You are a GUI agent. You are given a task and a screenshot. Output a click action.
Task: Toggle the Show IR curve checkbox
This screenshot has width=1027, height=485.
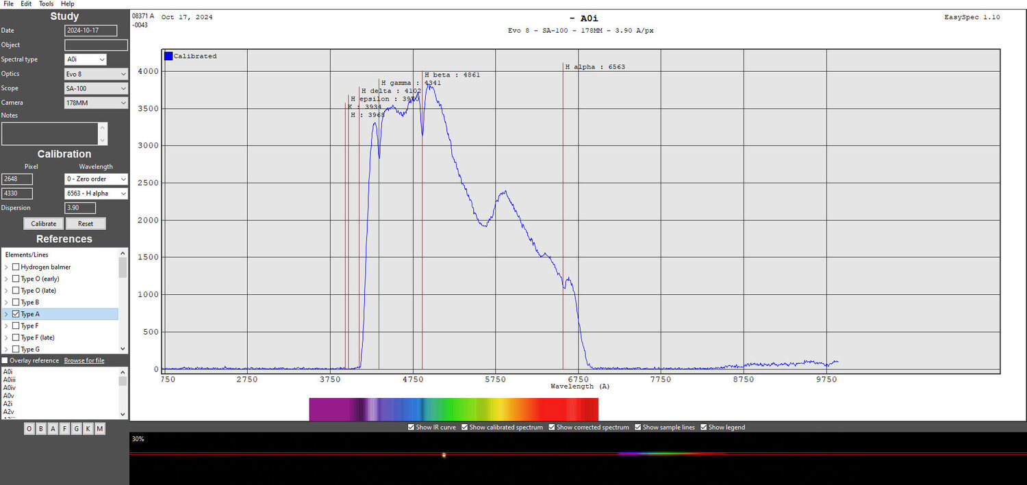(411, 428)
